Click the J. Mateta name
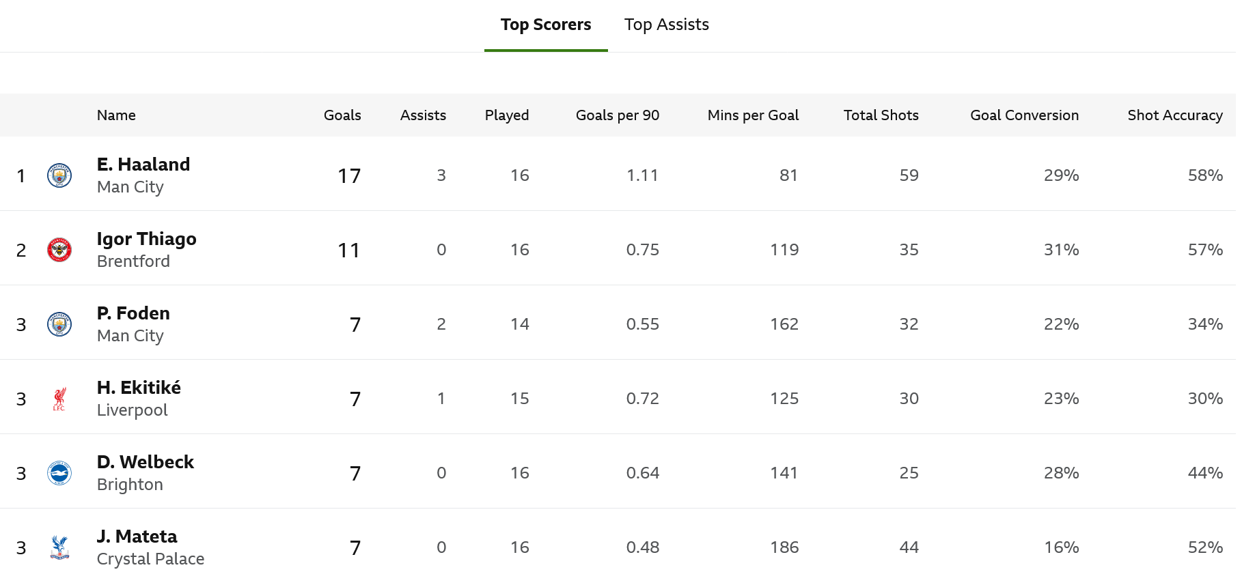The image size is (1242, 572). (137, 537)
